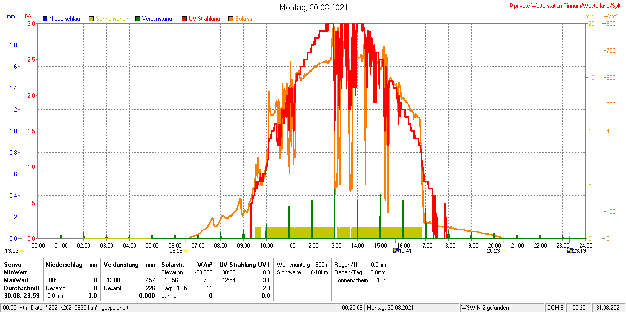Click the sunrise sun icon at 06:29
This screenshot has width=626, height=313.
pyautogui.click(x=186, y=251)
